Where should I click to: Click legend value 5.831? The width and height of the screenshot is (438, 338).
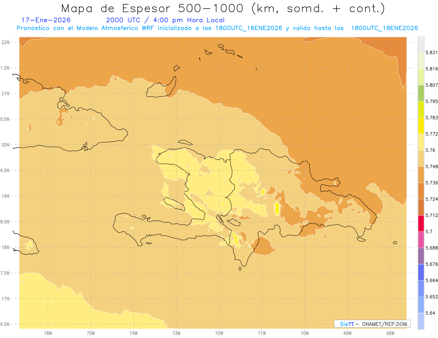(431, 53)
